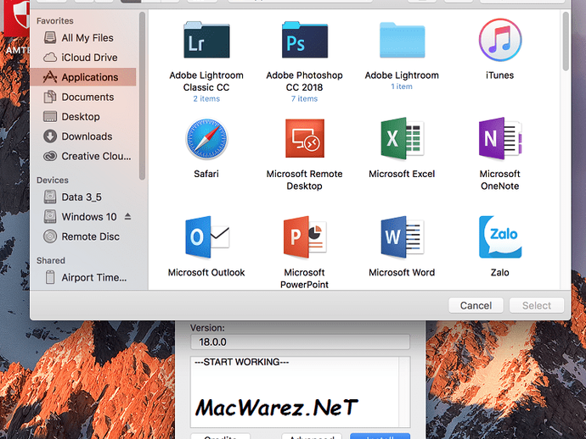This screenshot has height=439, width=586.
Task: Open Desktop in the sidebar
Action: (82, 117)
